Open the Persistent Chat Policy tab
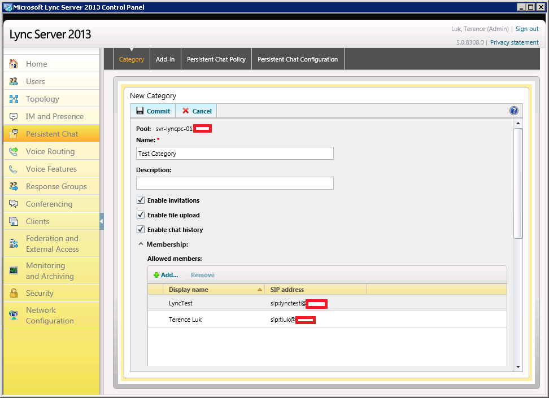The image size is (549, 398). click(216, 59)
